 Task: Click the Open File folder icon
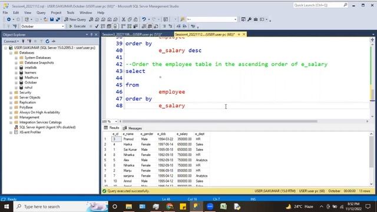tap(46, 19)
